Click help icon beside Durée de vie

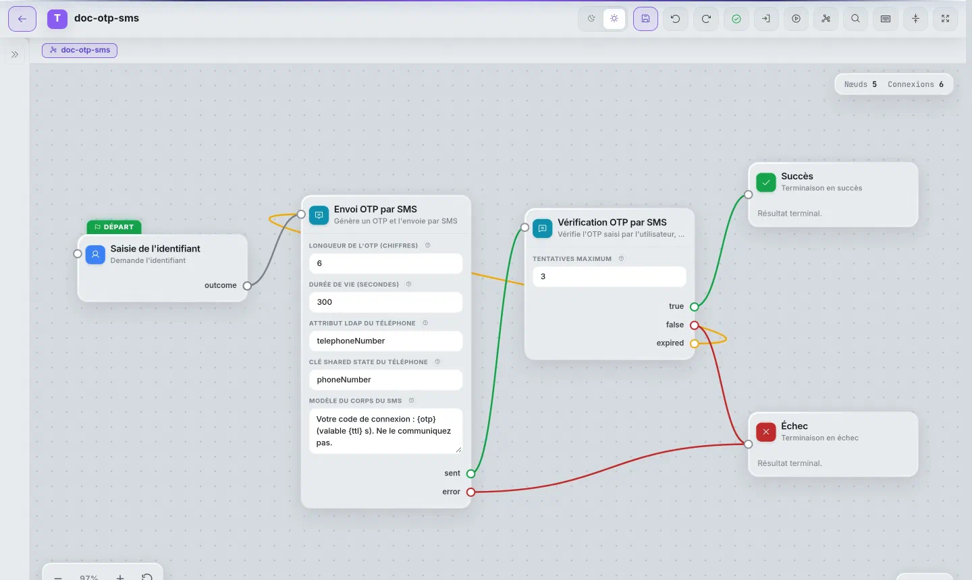coord(408,285)
